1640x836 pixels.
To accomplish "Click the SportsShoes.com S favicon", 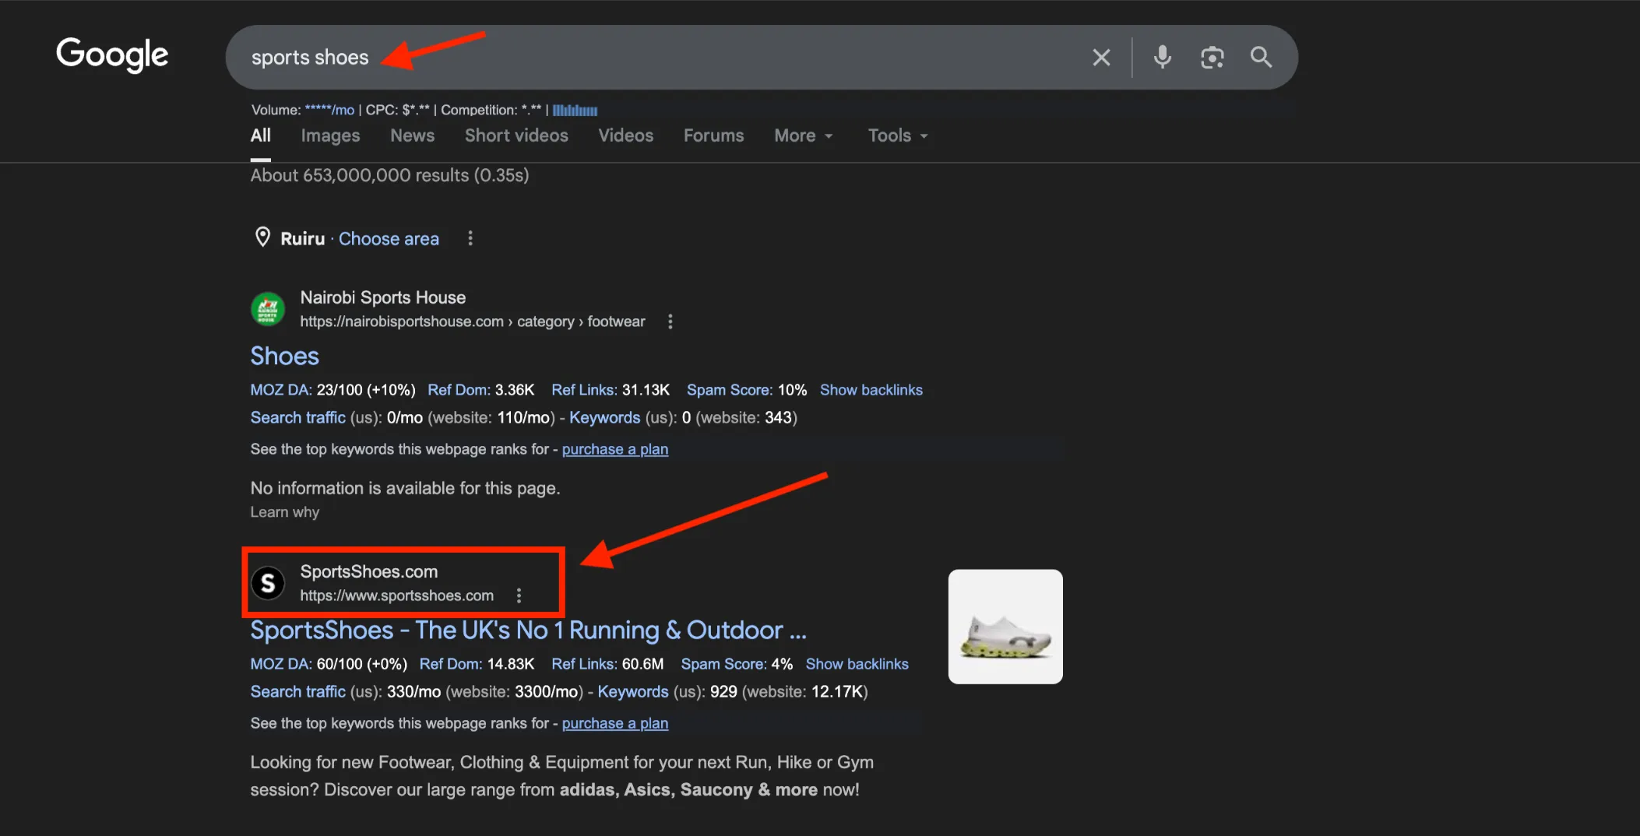I will click(268, 583).
